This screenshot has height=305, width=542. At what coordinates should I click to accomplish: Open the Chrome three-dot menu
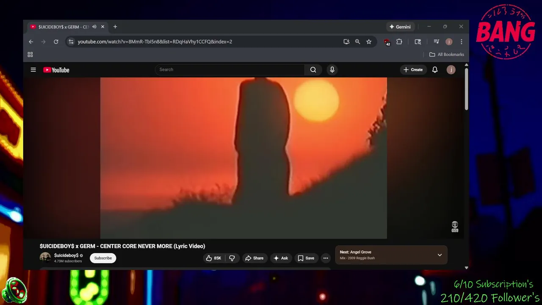pyautogui.click(x=461, y=42)
